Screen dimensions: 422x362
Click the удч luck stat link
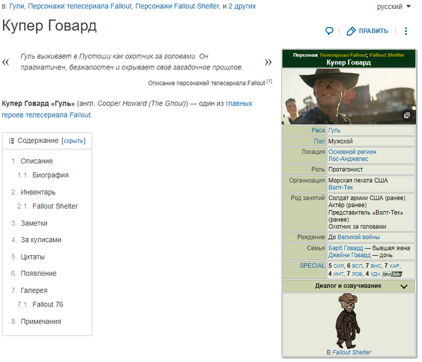[375, 274]
